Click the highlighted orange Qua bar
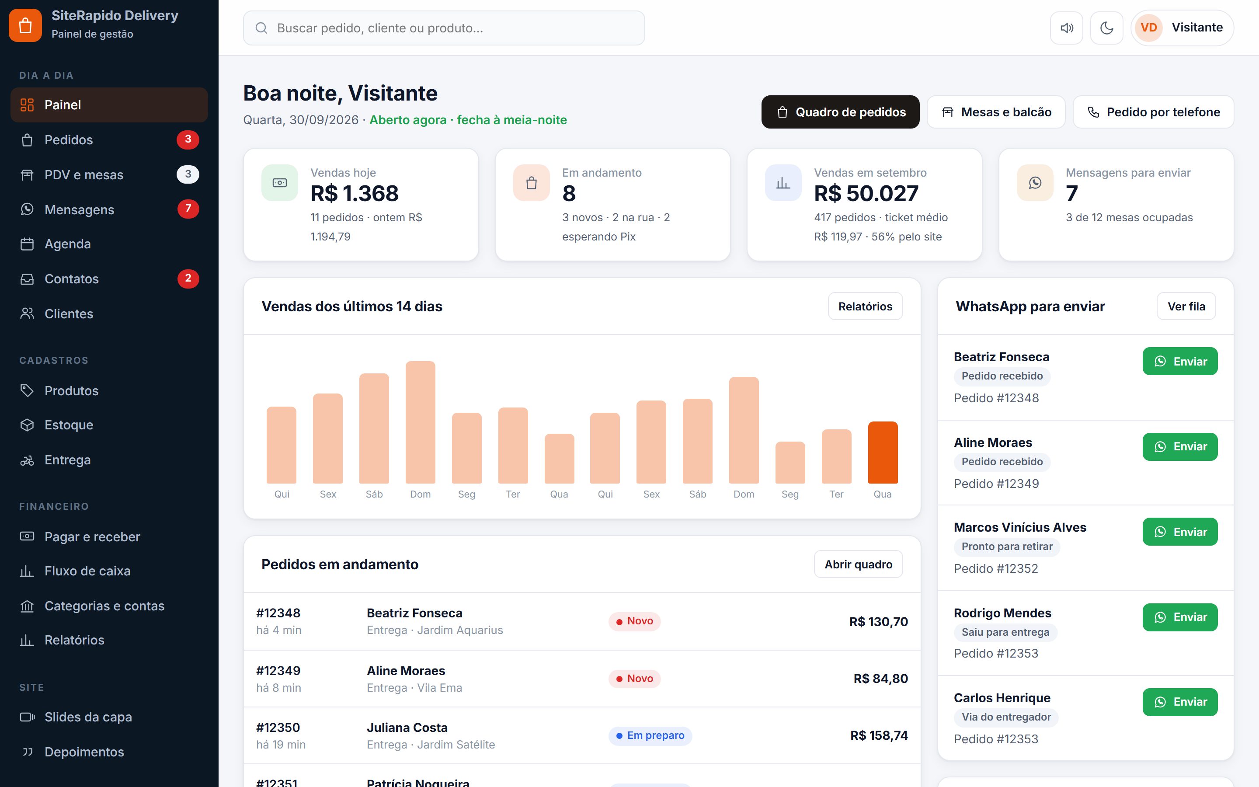 click(x=882, y=453)
